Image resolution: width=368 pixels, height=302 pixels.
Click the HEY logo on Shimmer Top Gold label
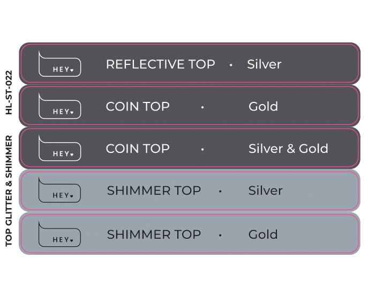[x=59, y=234]
